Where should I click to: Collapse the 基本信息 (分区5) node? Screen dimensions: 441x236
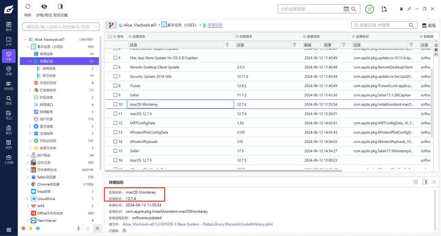(28, 47)
